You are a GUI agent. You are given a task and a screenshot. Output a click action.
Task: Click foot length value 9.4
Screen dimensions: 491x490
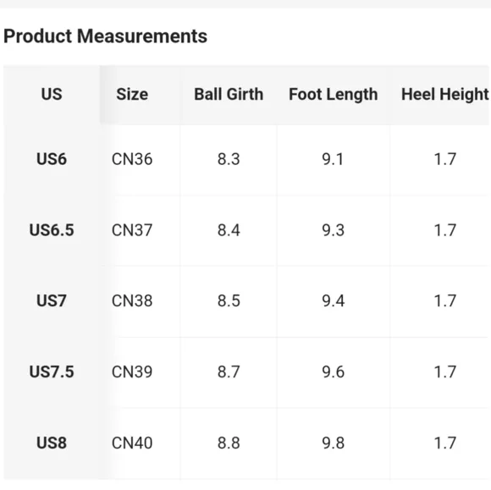click(x=334, y=301)
